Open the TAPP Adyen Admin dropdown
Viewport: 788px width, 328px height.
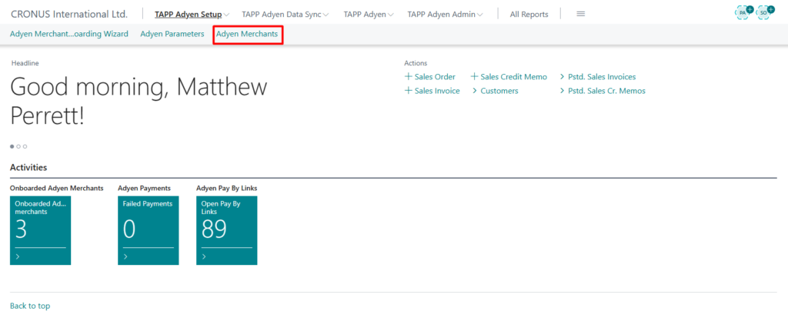coord(446,14)
